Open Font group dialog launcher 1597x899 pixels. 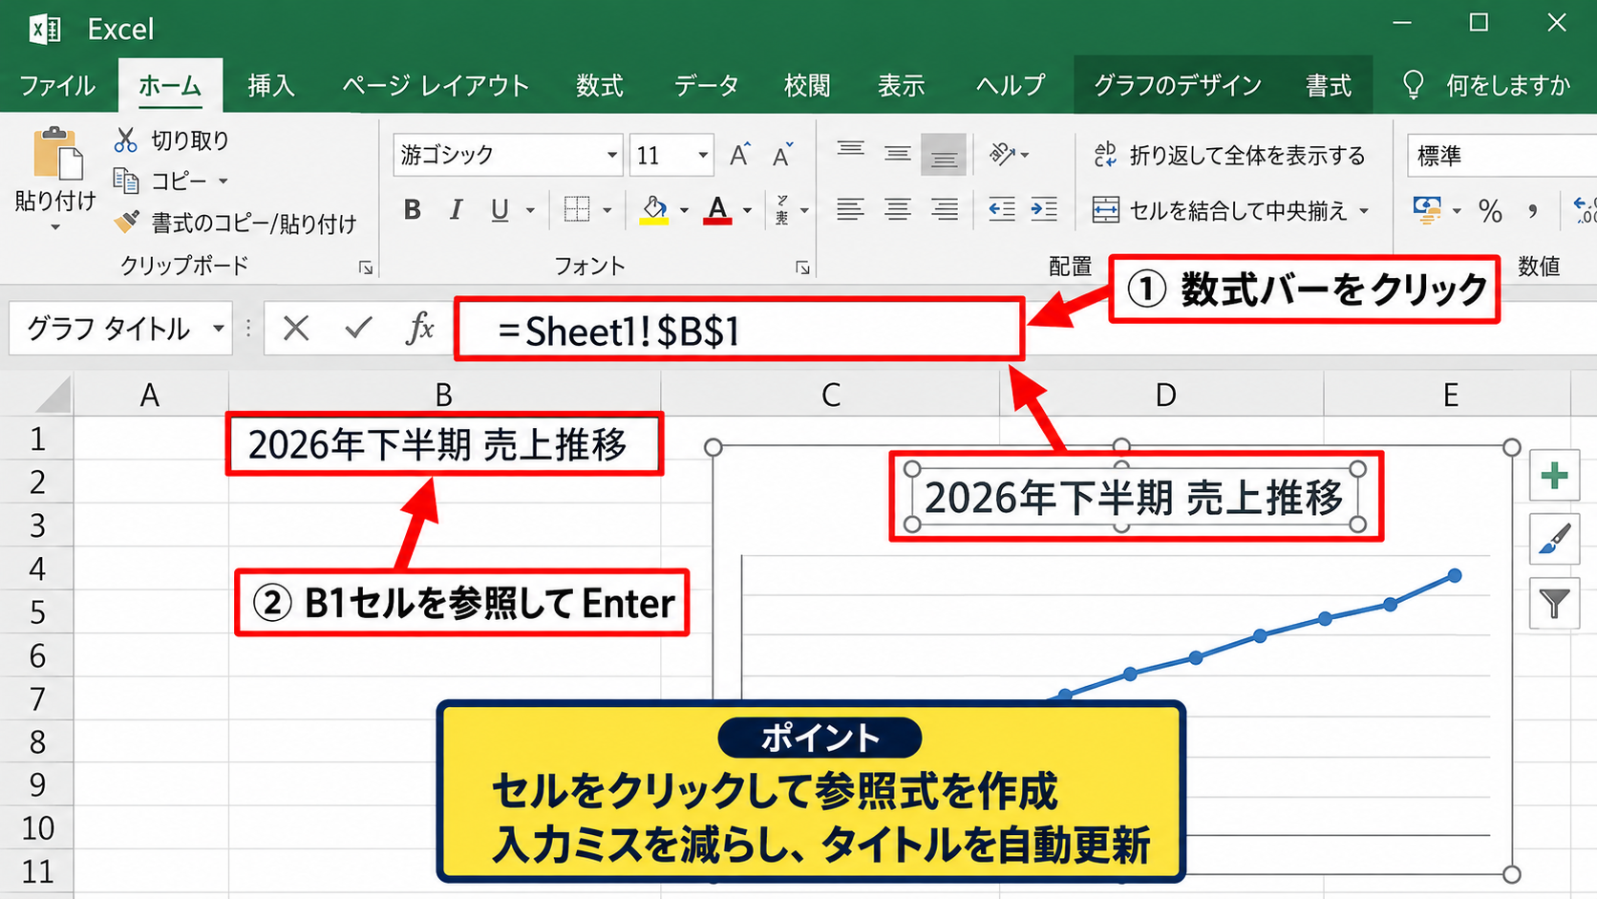802,268
